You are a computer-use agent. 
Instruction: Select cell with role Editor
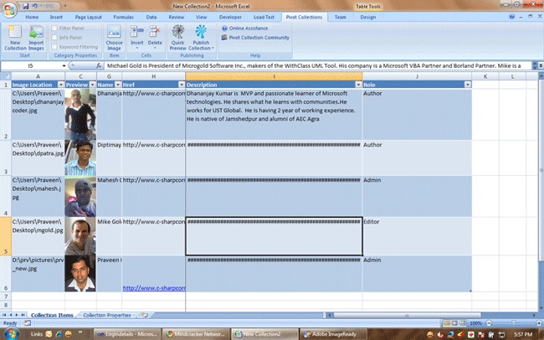coord(417,236)
